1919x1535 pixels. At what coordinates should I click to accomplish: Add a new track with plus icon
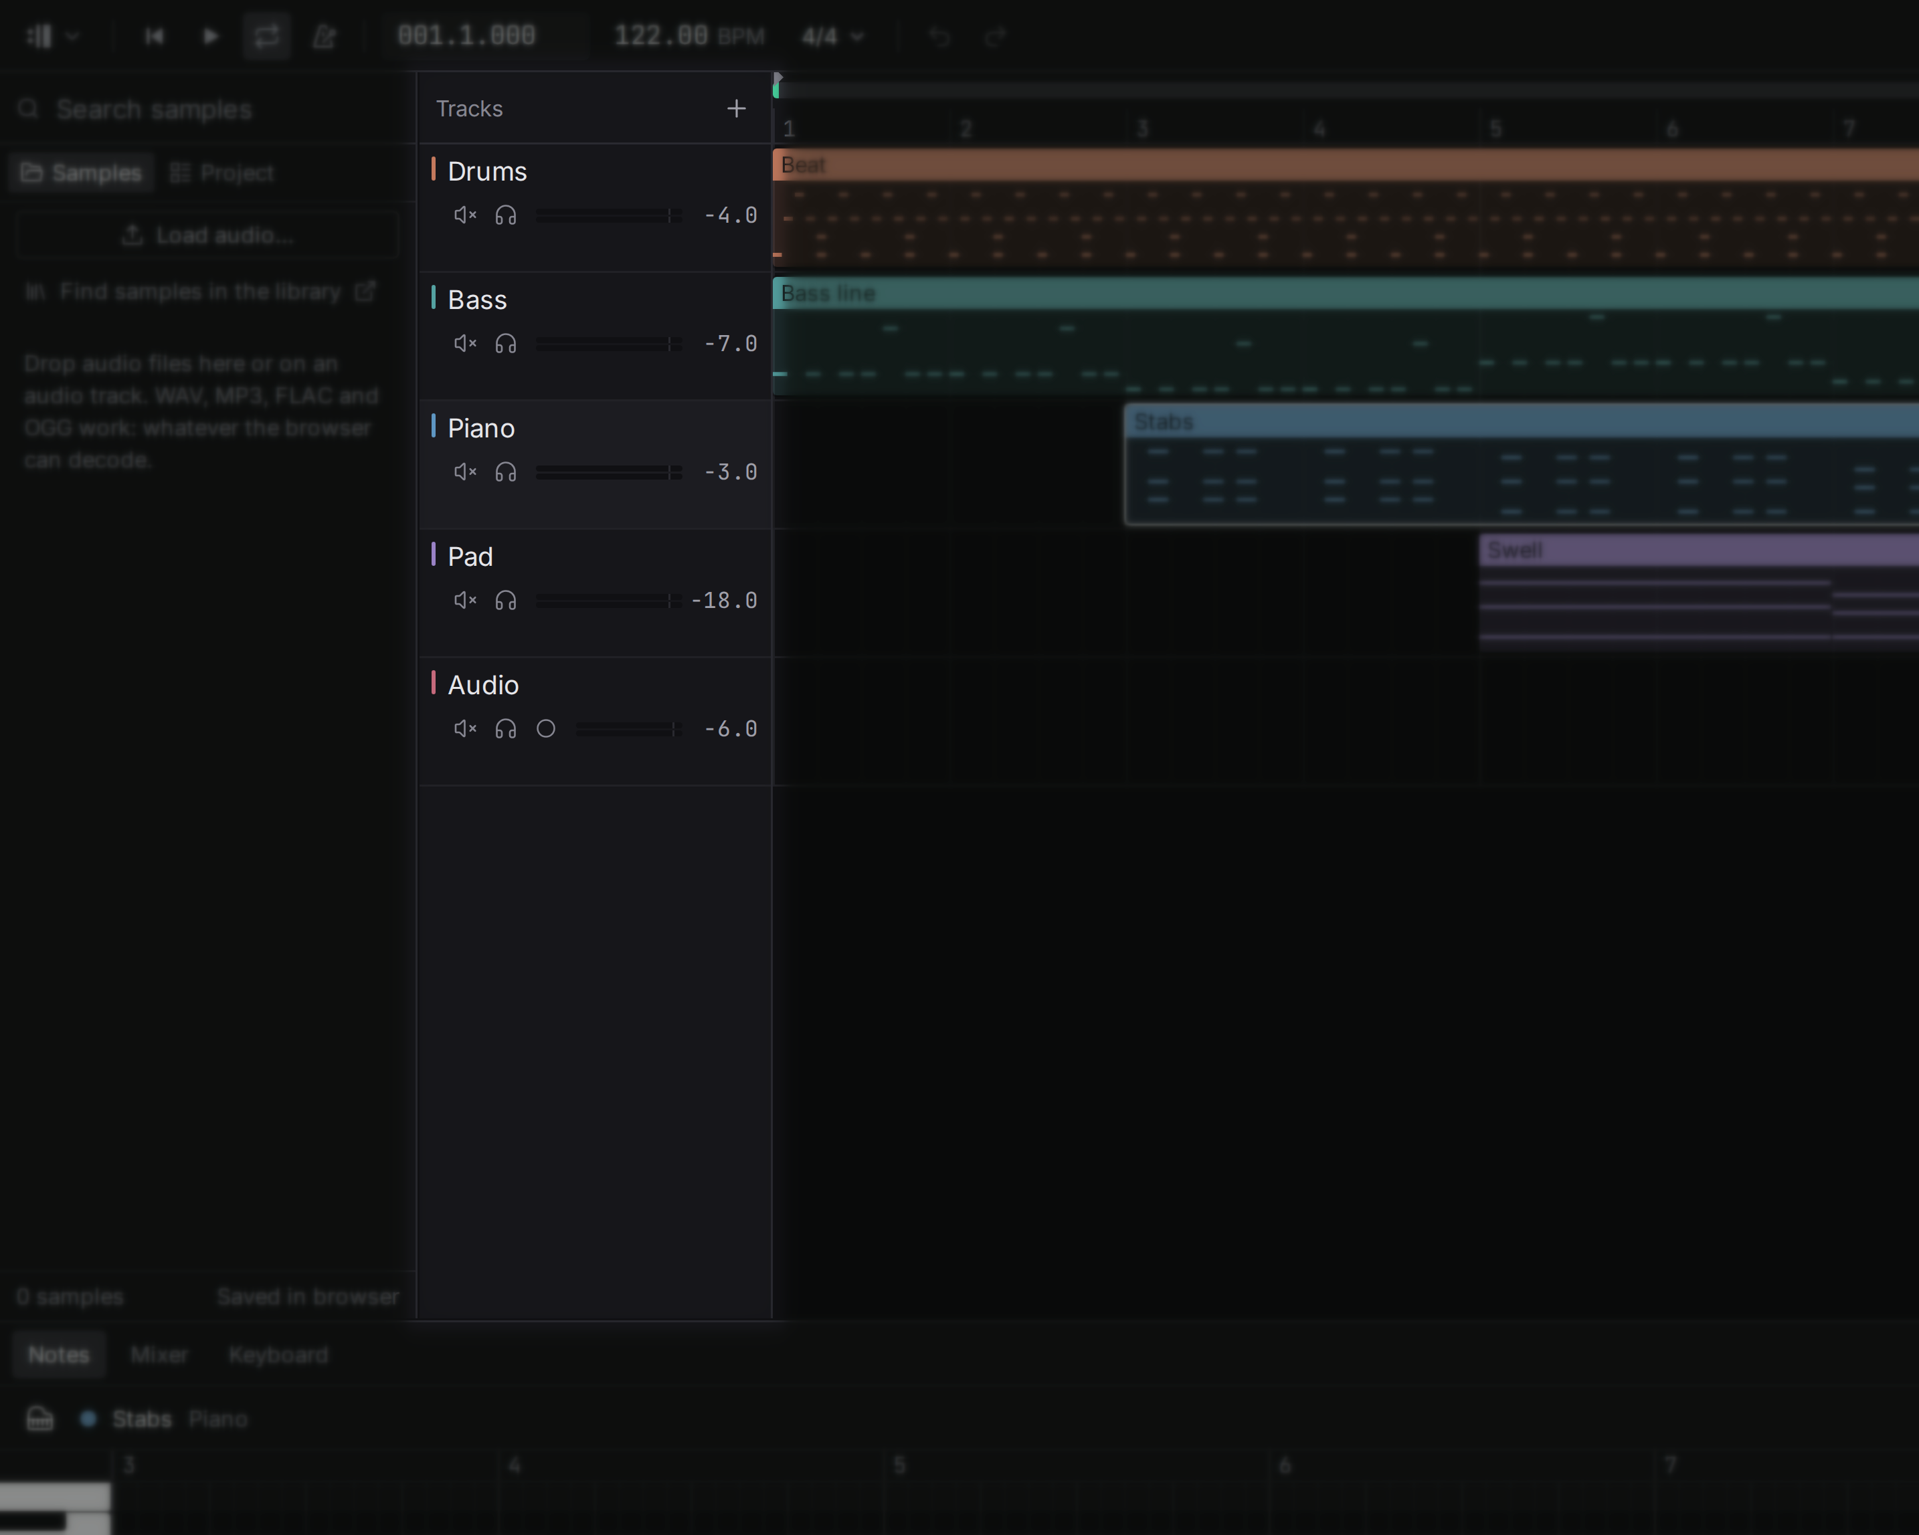coord(736,108)
